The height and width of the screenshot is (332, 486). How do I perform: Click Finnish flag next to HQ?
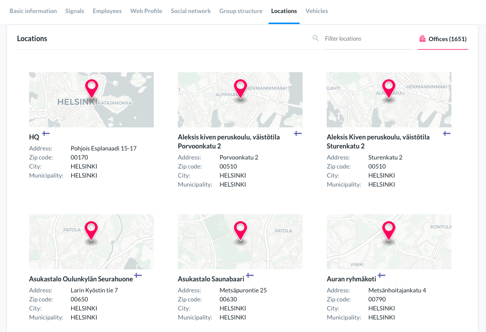coord(46,133)
